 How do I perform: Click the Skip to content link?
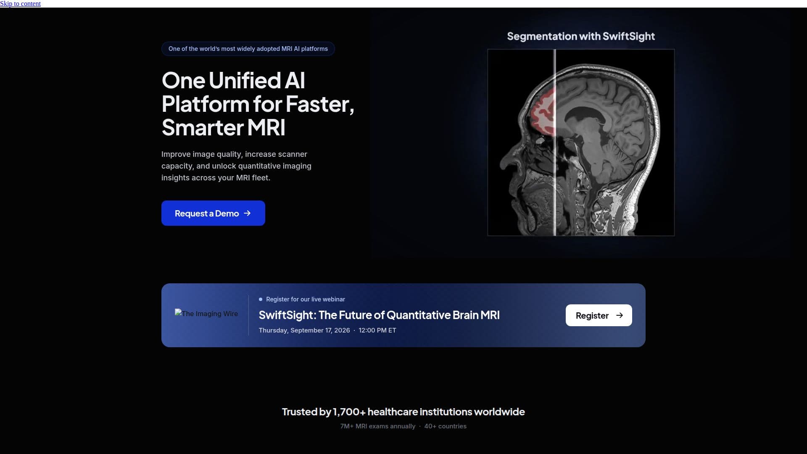coord(20,4)
